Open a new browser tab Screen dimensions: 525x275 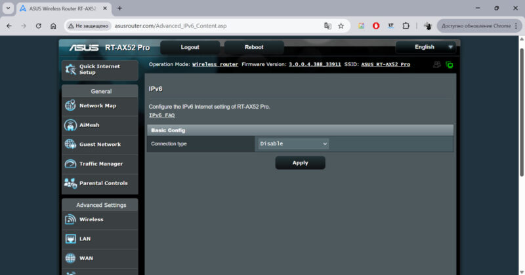pos(119,9)
